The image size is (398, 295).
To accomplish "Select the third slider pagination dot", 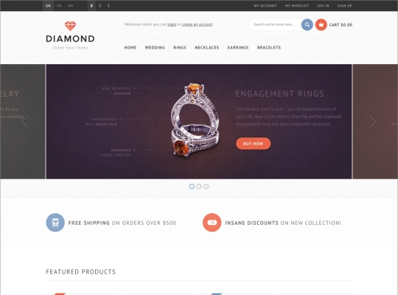I will [206, 187].
